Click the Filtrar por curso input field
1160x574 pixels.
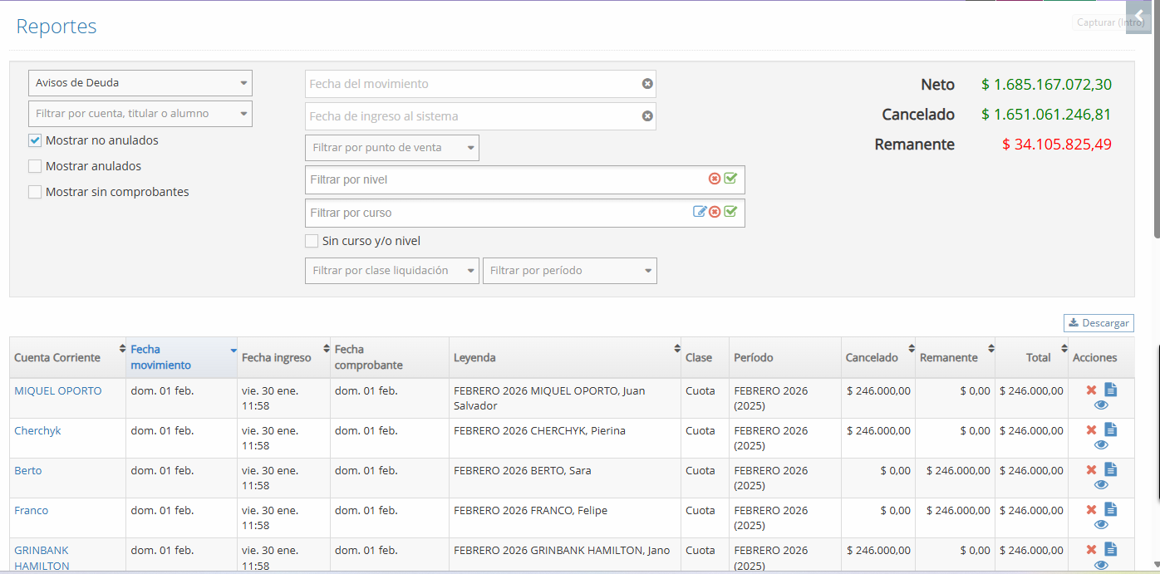tap(499, 213)
